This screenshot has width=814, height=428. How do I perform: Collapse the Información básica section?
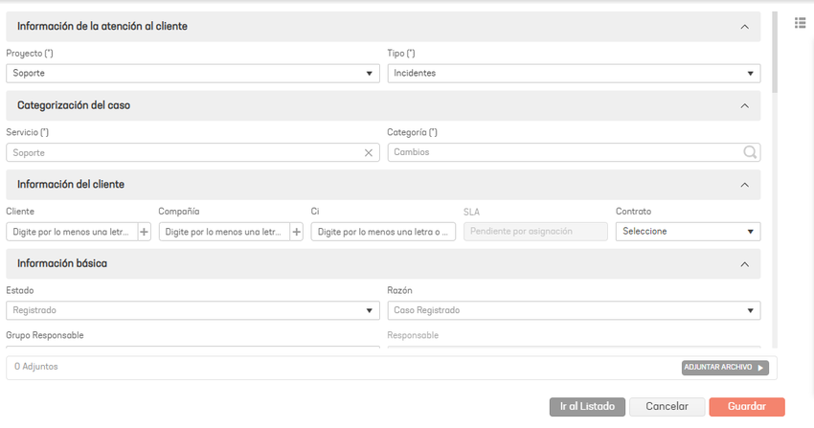point(744,264)
